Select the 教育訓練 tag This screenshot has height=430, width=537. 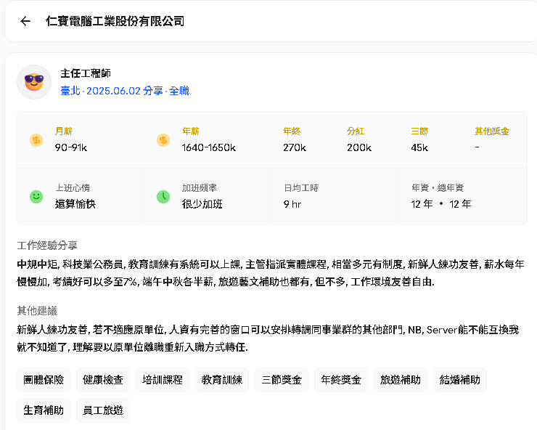(222, 380)
